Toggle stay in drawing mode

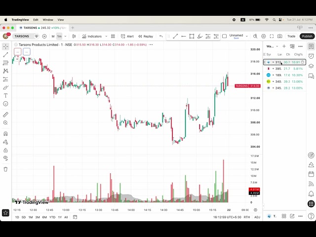click(5, 142)
